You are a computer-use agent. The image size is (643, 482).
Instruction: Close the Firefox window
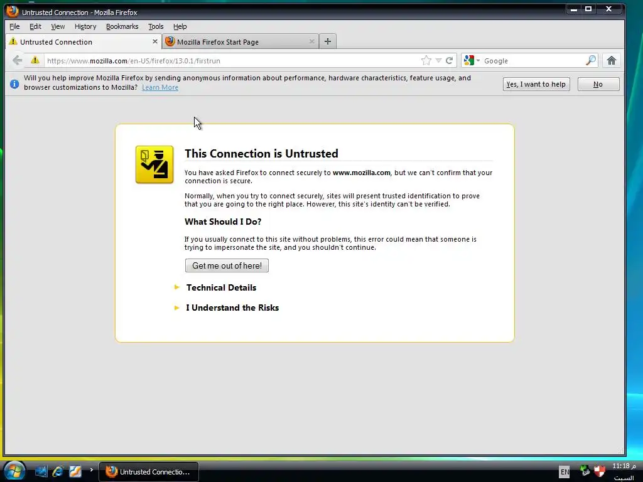[609, 9]
